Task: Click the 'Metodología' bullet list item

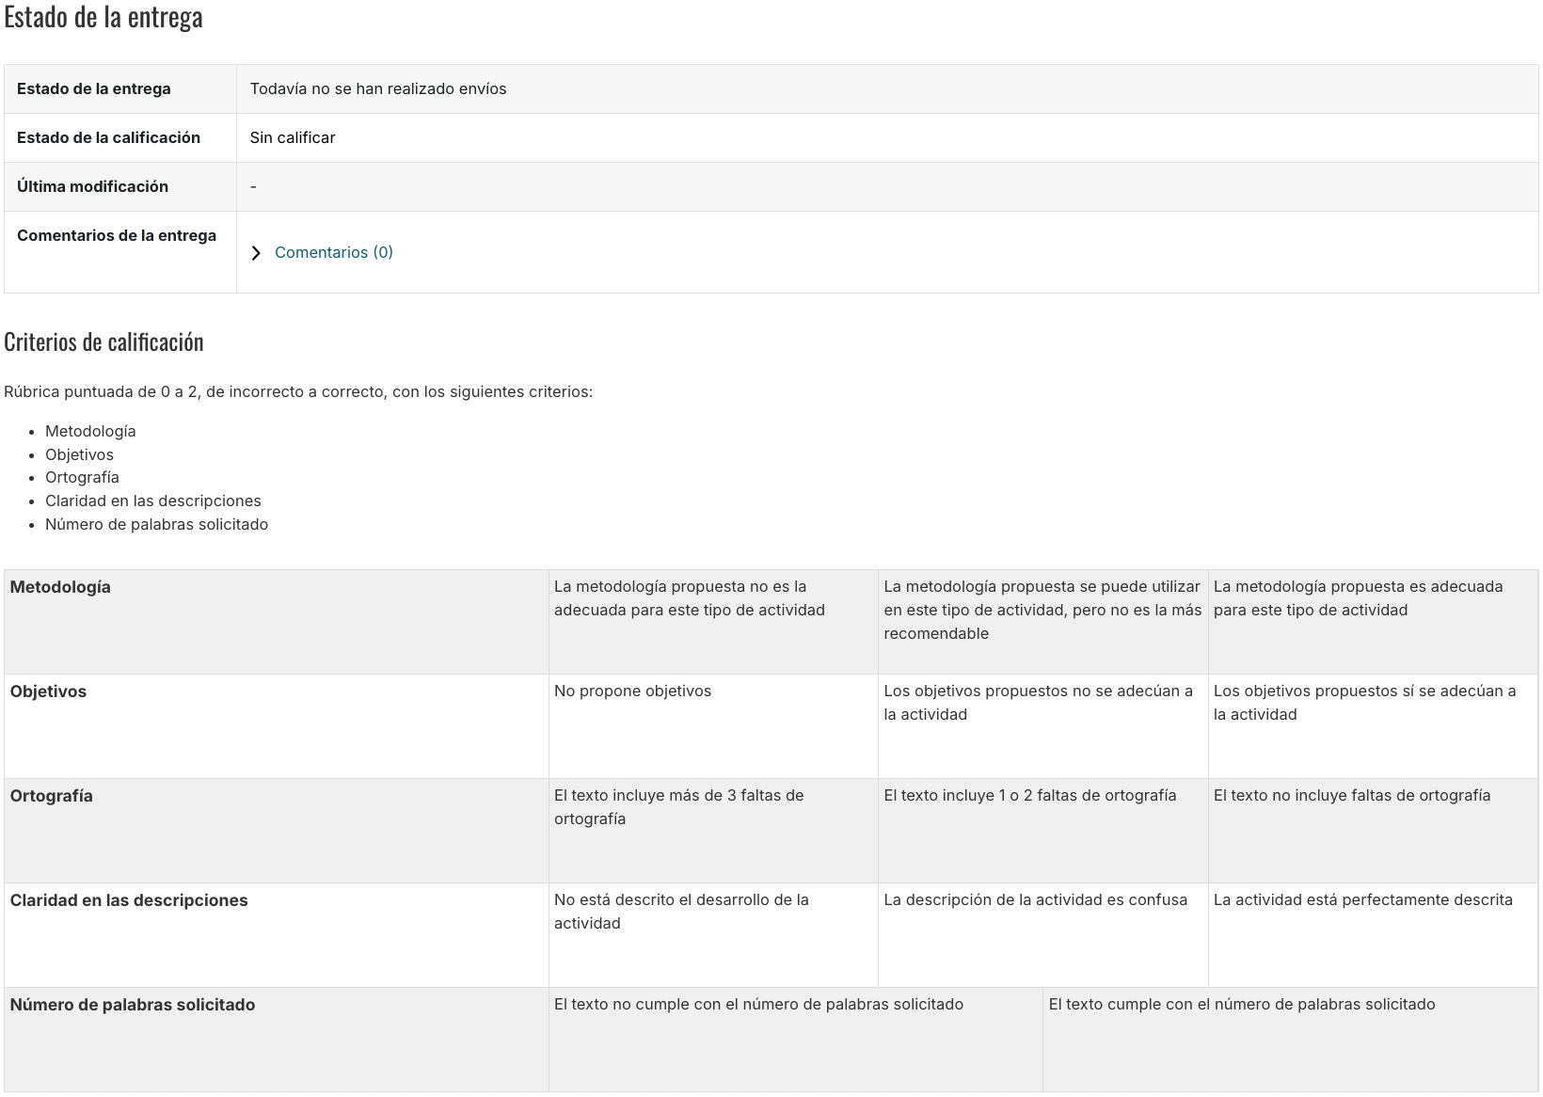Action: click(90, 431)
